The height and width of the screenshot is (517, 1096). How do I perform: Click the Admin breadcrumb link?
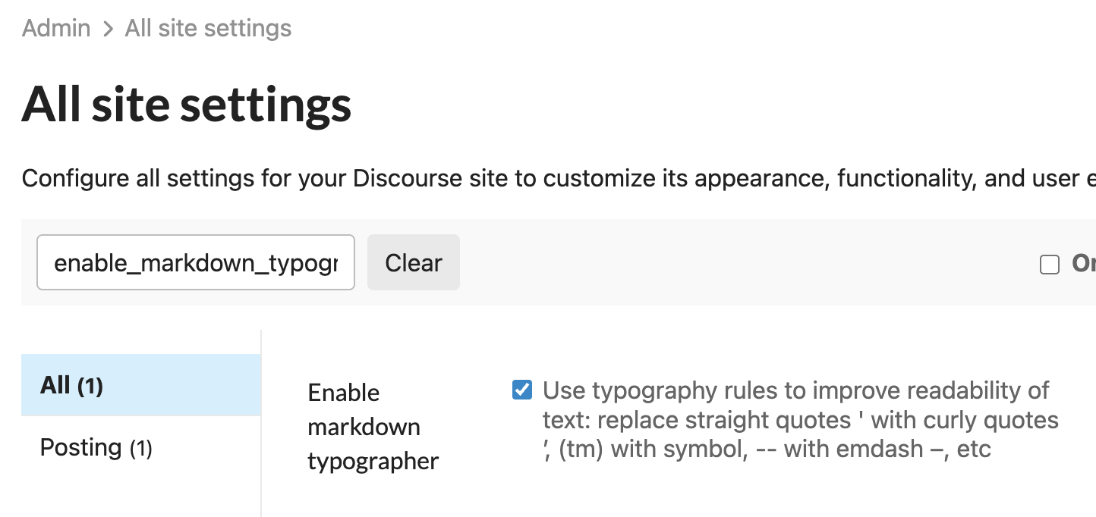[56, 29]
